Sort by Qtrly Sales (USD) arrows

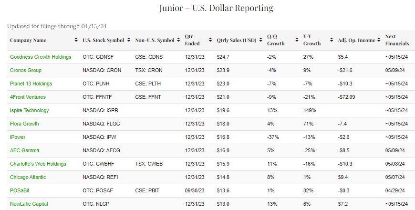click(x=260, y=40)
